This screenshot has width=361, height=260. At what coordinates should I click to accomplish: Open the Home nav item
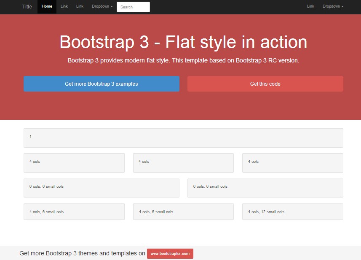pos(47,6)
